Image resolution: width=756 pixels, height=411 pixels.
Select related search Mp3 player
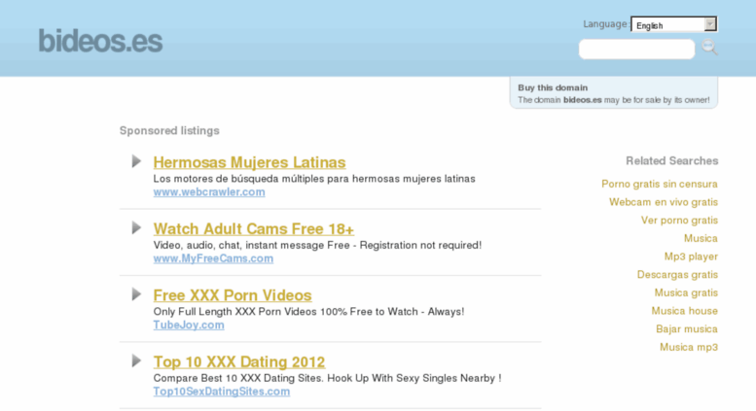[691, 257]
